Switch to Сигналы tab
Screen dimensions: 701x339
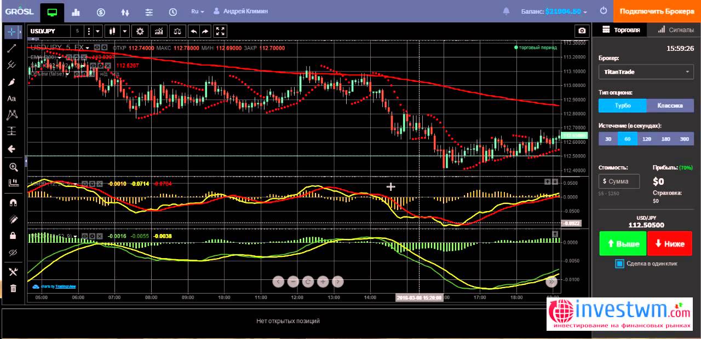(674, 30)
